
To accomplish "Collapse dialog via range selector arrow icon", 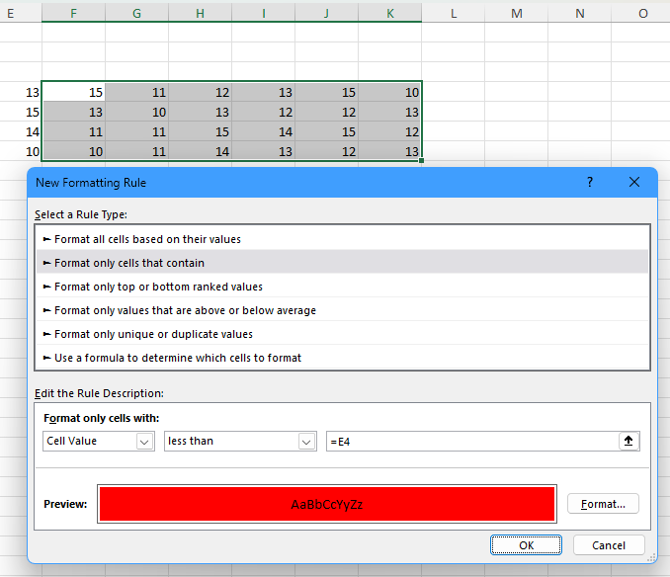I will click(628, 441).
